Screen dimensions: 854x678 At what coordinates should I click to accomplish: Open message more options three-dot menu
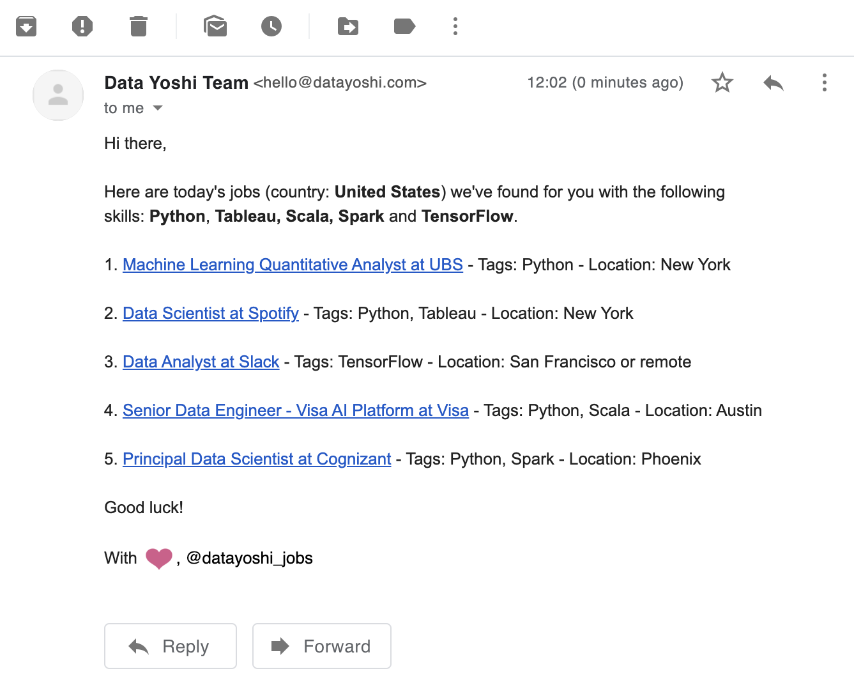825,82
